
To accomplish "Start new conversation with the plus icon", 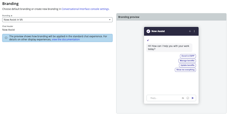I will click(190, 31).
